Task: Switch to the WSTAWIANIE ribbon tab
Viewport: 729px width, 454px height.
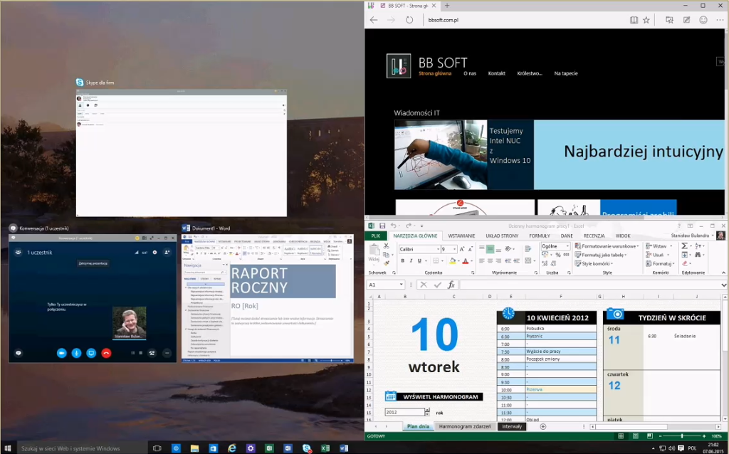Action: [461, 236]
